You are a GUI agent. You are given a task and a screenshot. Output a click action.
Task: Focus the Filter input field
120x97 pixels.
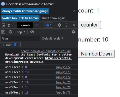[20, 38]
